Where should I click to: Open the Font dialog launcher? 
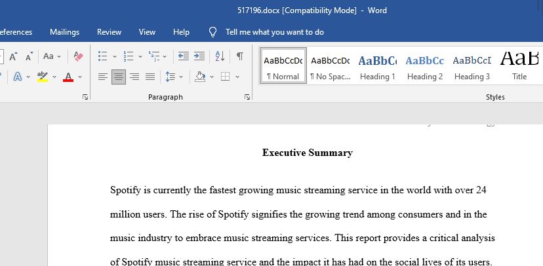[85, 97]
